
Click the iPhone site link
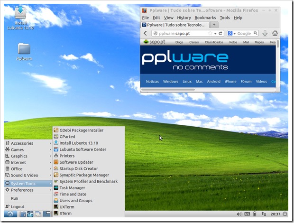[x=230, y=82]
